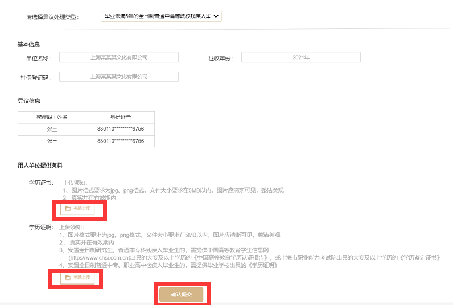Click the 社保登记码 input field
The image size is (453, 305).
(x=119, y=77)
